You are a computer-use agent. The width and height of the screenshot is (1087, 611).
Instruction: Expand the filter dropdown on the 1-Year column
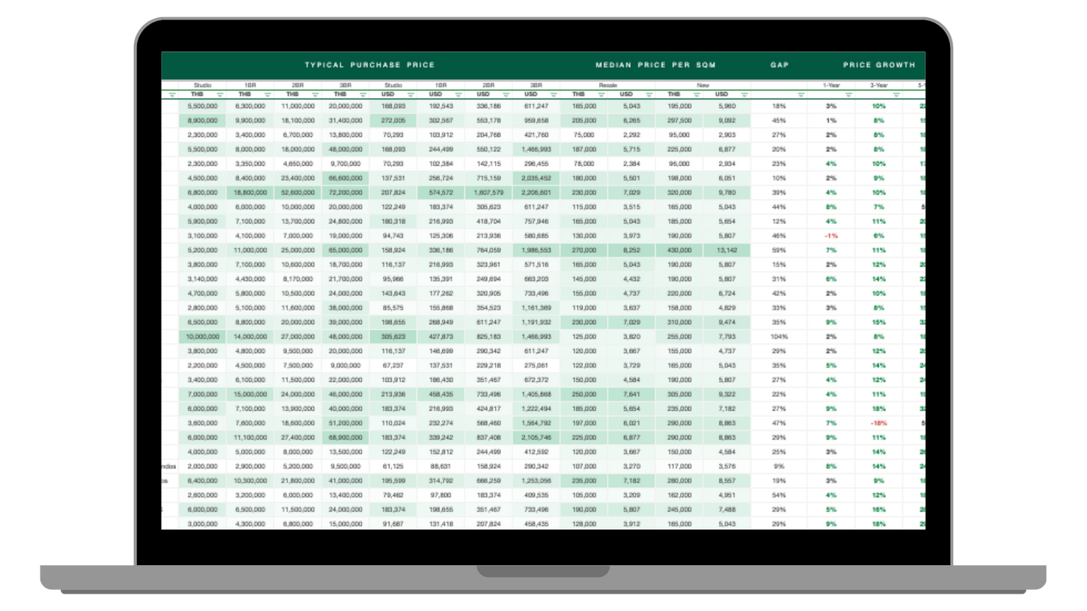point(850,95)
